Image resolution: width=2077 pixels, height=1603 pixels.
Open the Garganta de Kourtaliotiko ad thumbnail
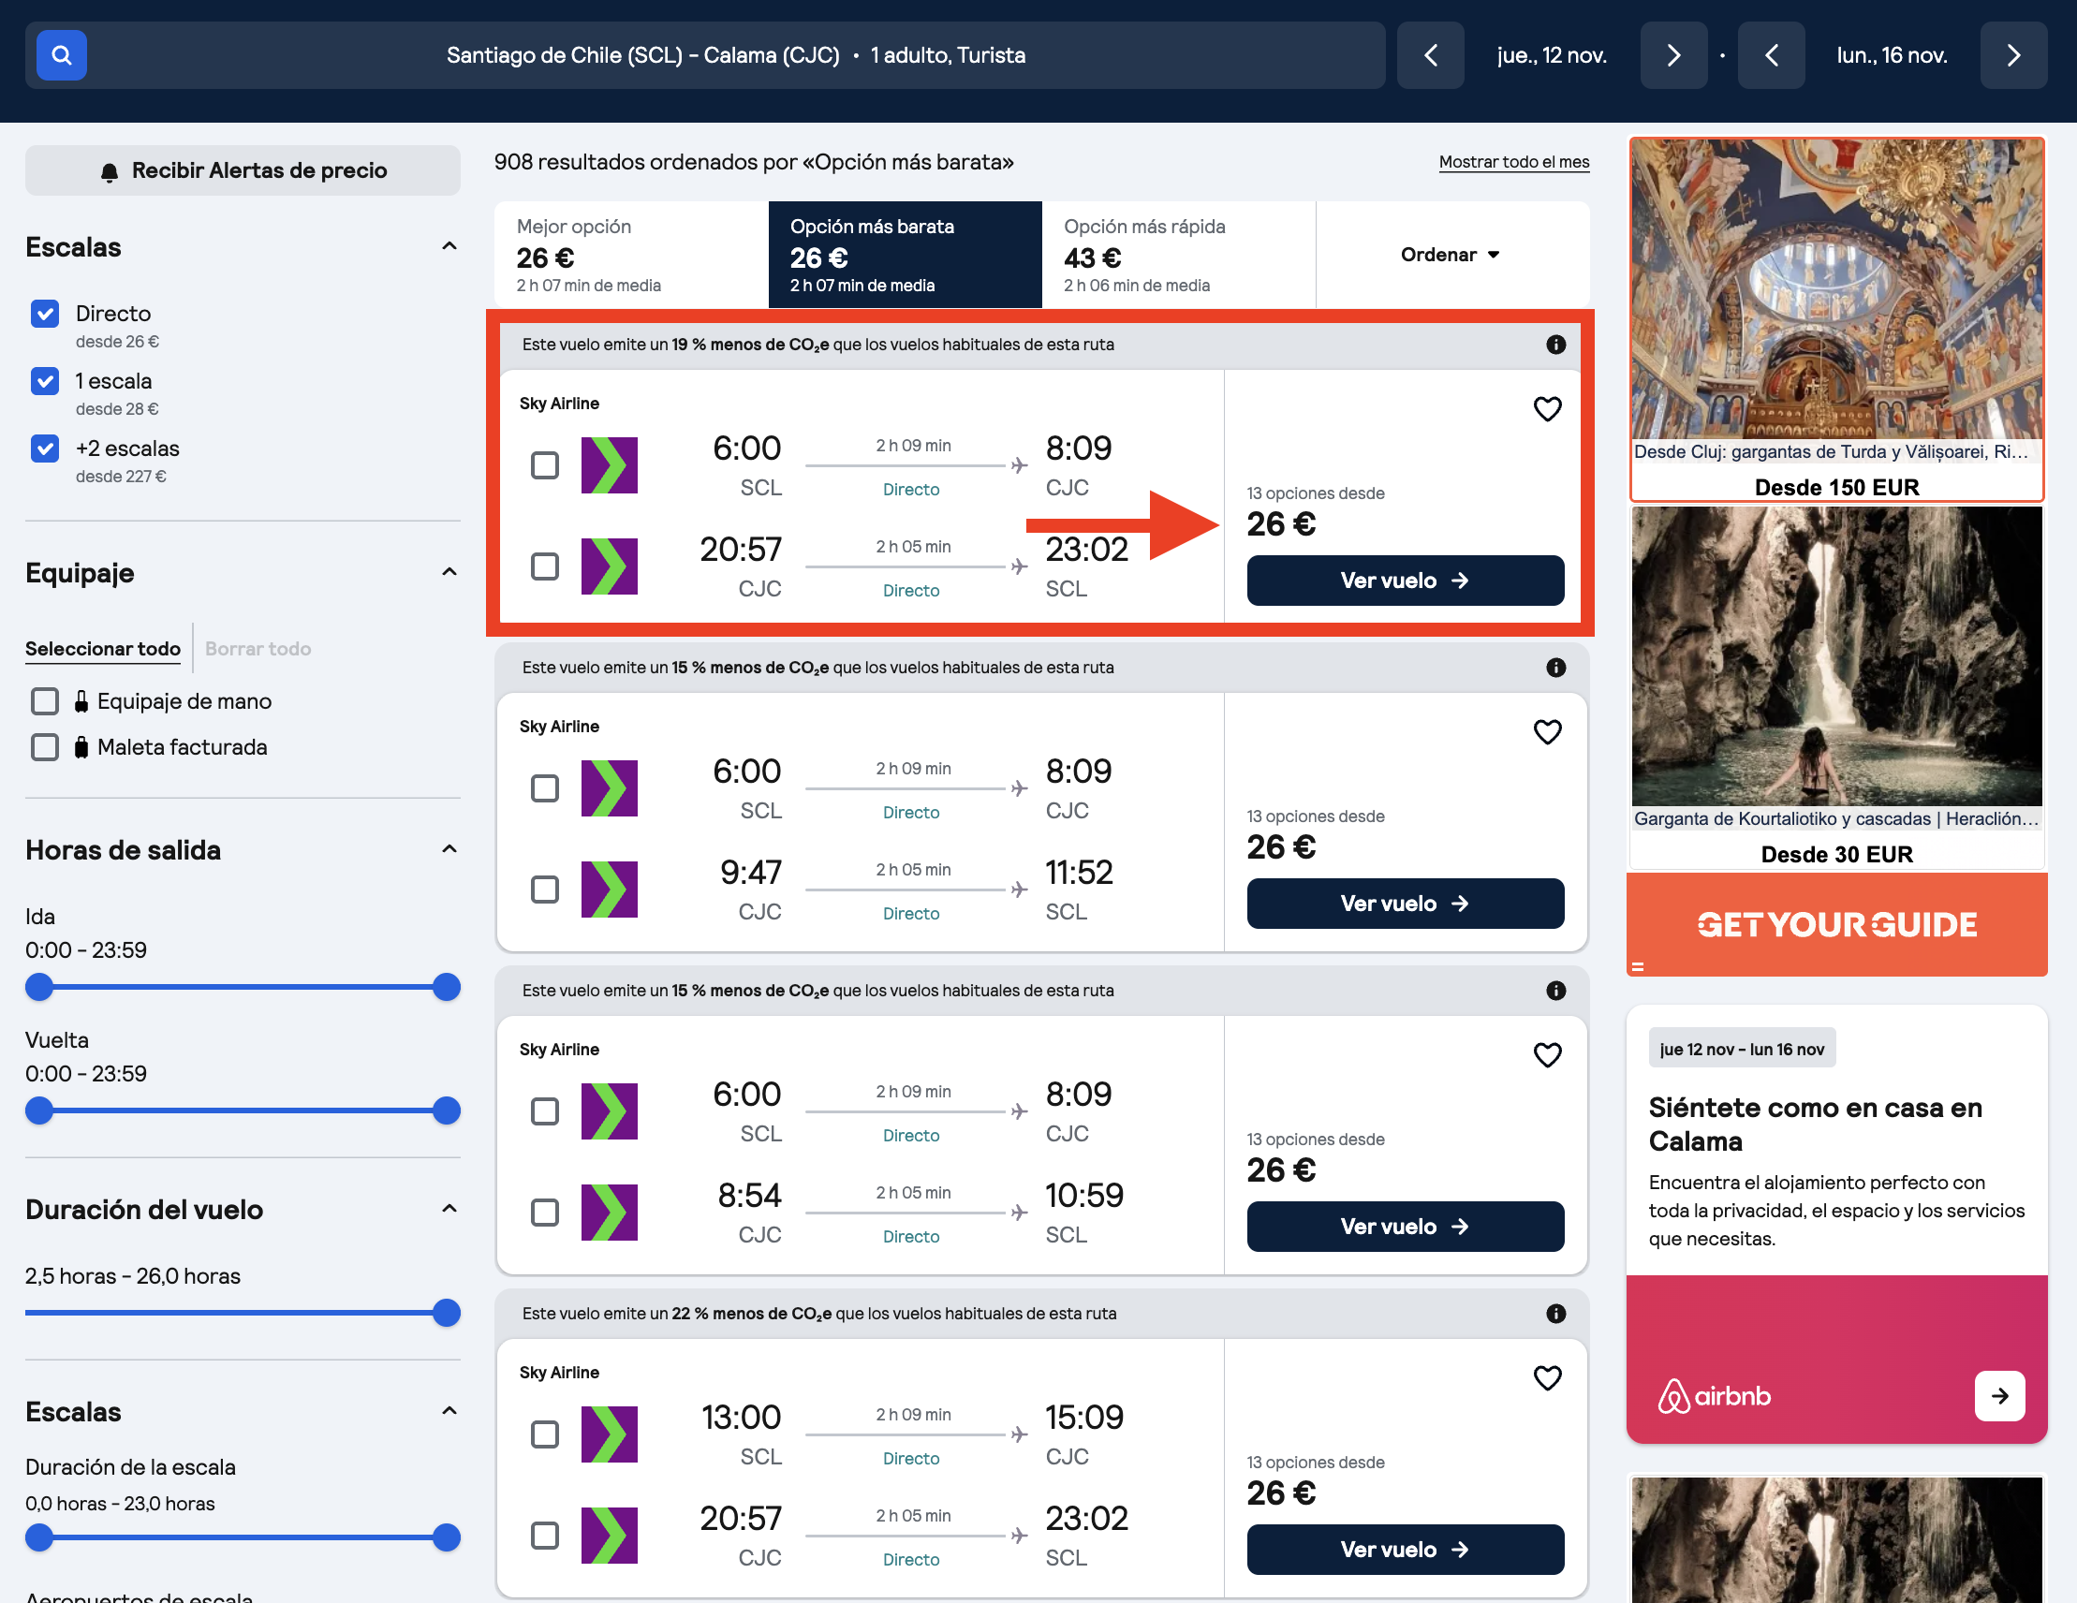click(x=1836, y=656)
